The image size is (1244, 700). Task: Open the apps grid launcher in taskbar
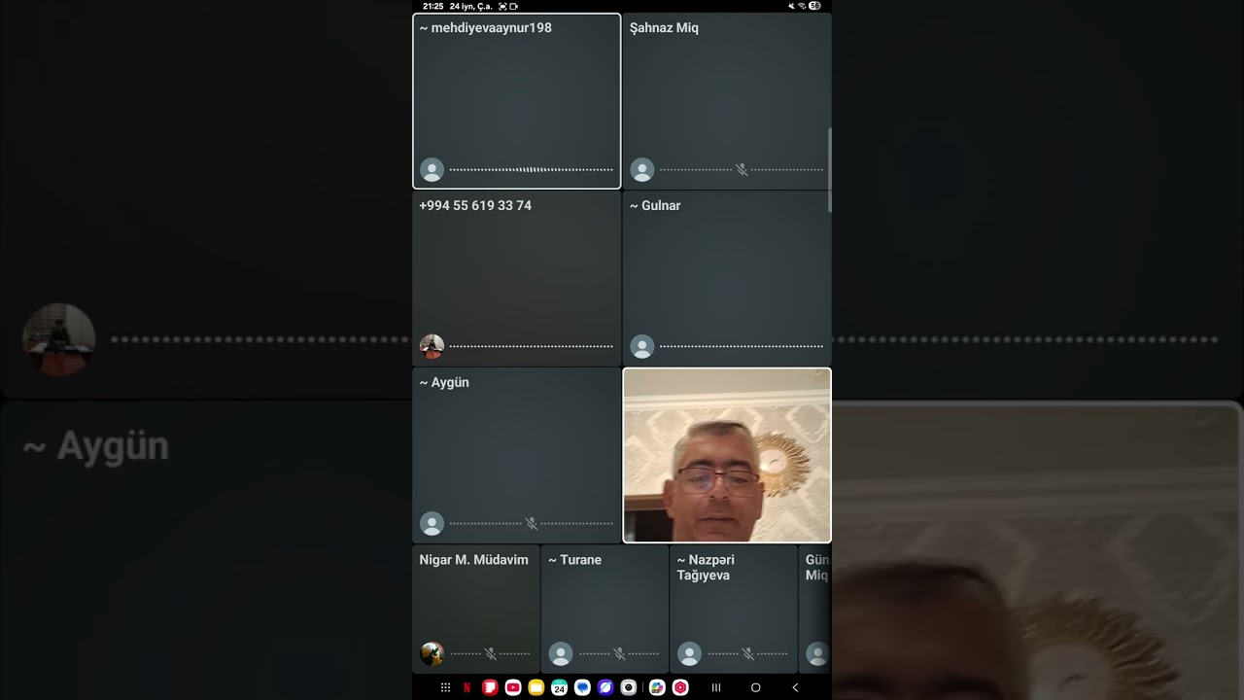pos(445,687)
